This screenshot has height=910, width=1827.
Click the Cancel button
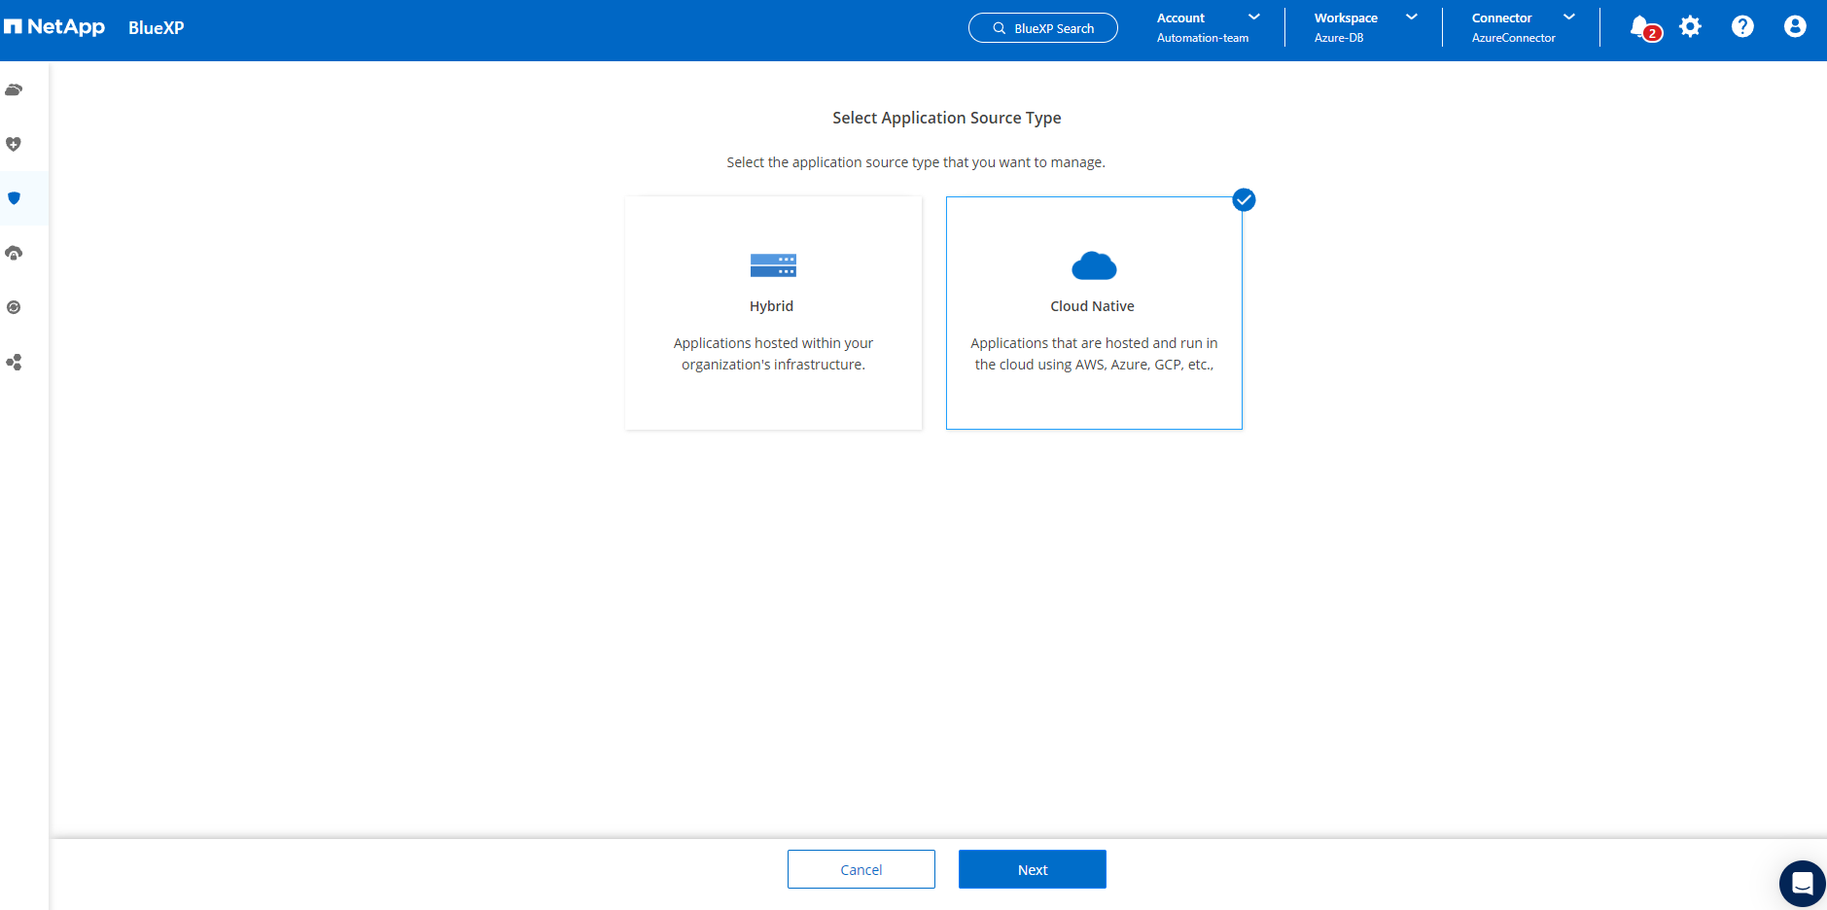pyautogui.click(x=861, y=869)
